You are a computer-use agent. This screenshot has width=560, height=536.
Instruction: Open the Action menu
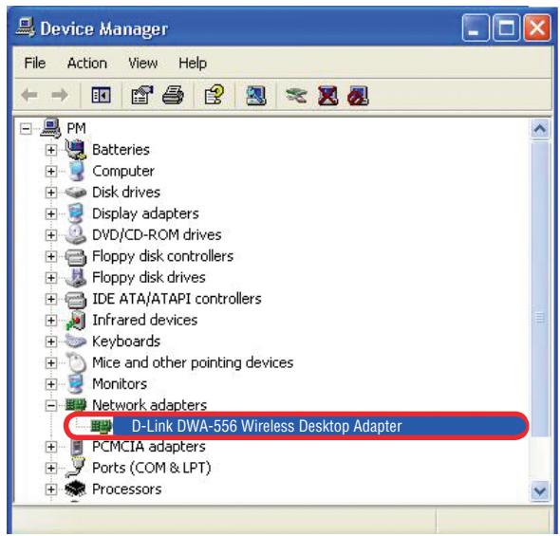click(87, 64)
